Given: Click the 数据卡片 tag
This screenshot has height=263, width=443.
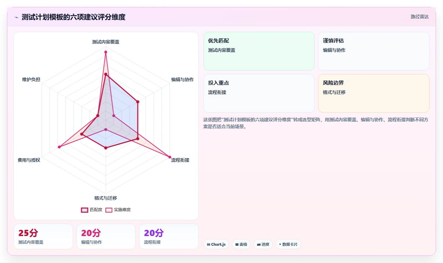Looking at the screenshot, I should point(288,244).
